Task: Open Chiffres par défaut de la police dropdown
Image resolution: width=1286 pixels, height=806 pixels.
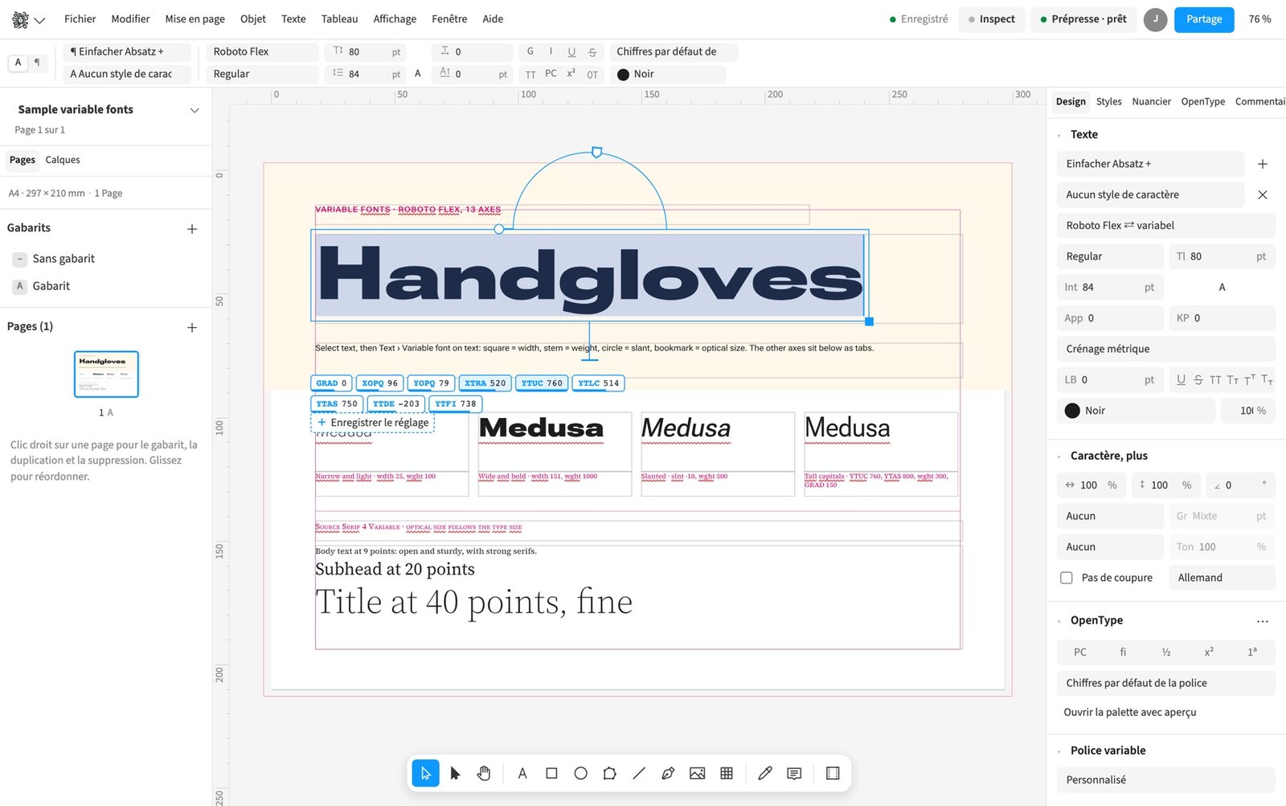Action: [x=1165, y=683]
